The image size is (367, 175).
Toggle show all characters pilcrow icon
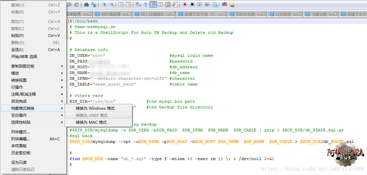[x=145, y=4]
